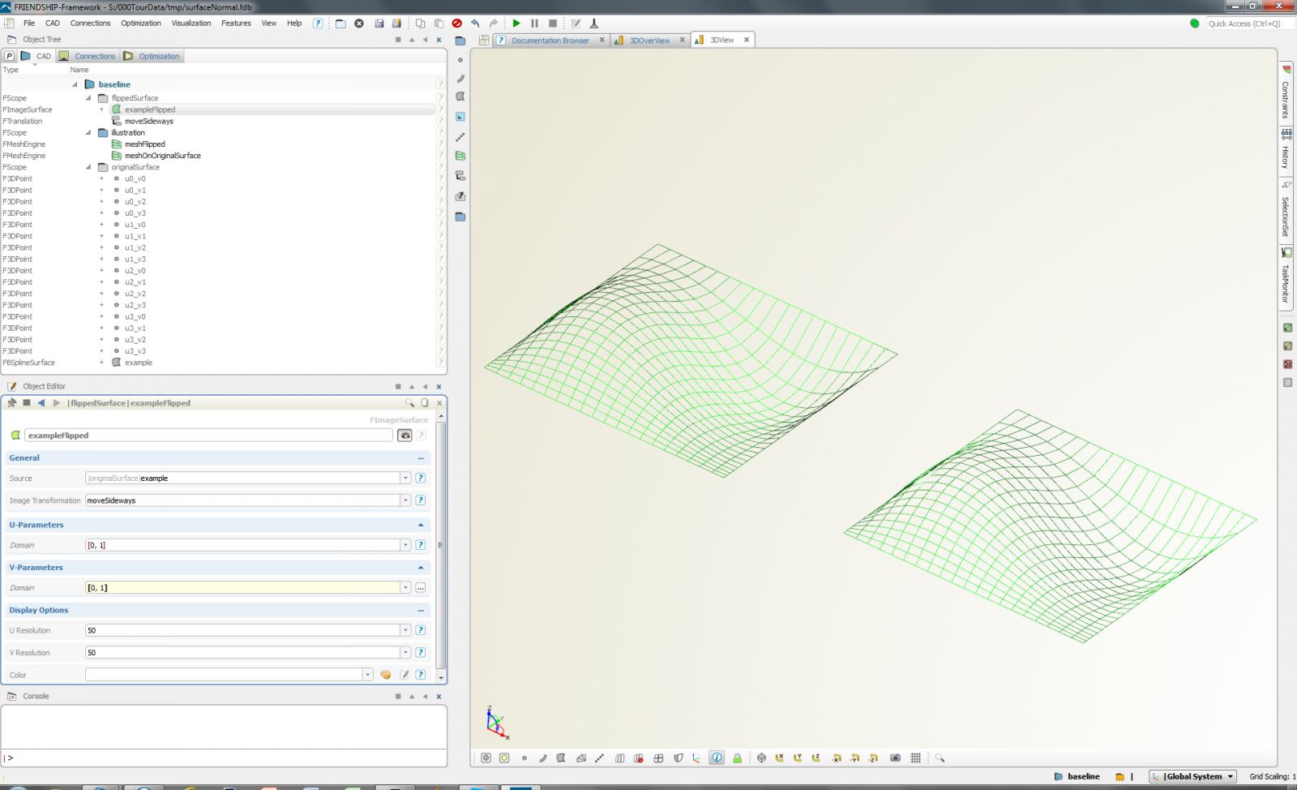The width and height of the screenshot is (1297, 790).
Task: Open the History side panel
Action: (1286, 150)
